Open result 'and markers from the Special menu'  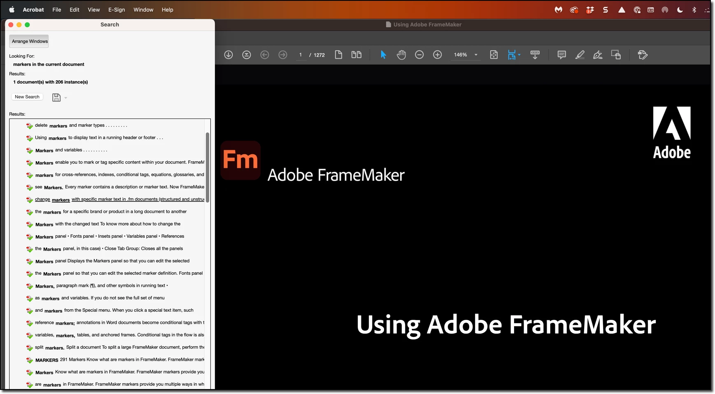tap(114, 311)
